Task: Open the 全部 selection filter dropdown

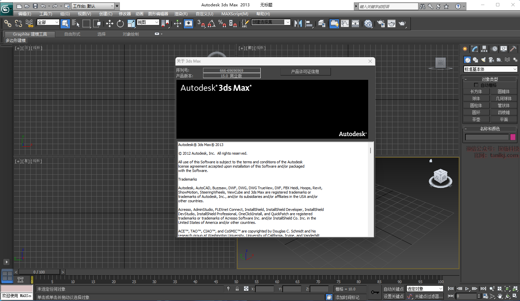Action: (x=48, y=22)
